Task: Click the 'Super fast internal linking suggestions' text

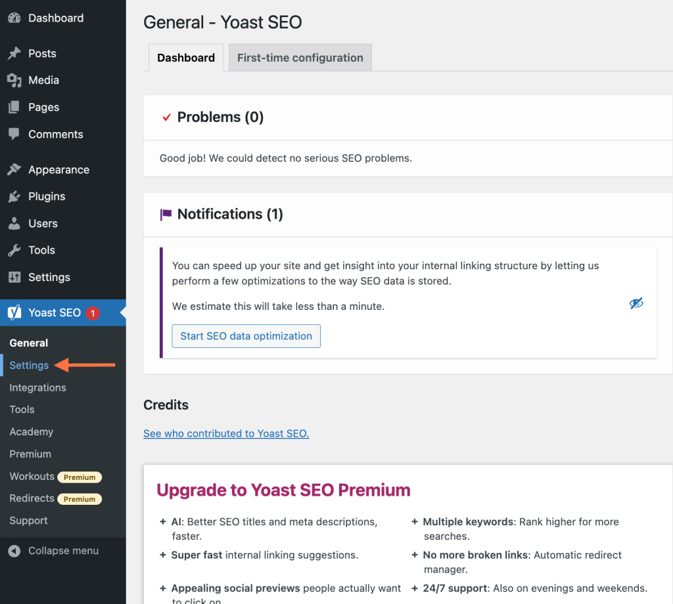Action: click(x=264, y=555)
